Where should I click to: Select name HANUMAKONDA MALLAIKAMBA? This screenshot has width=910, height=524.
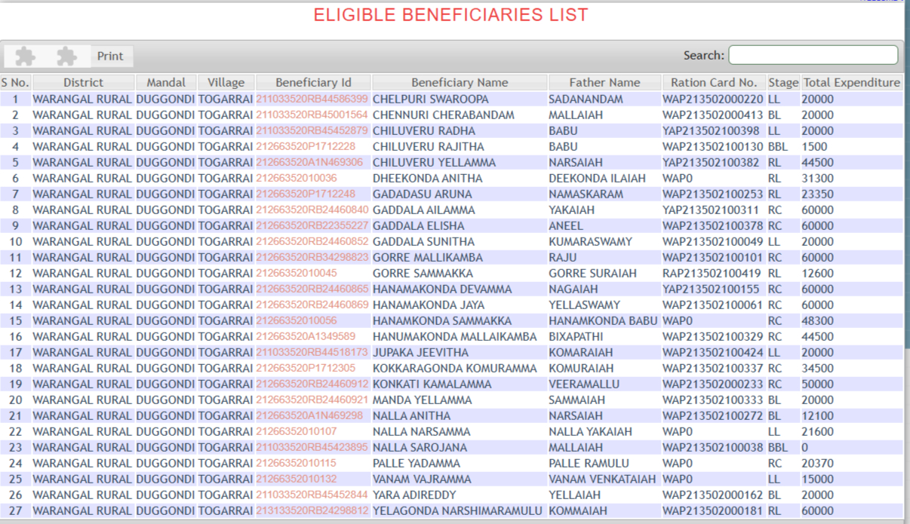click(455, 336)
